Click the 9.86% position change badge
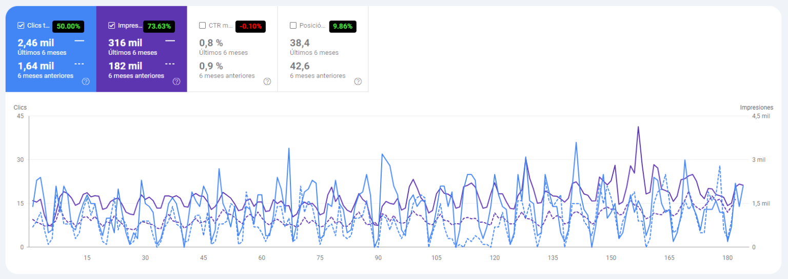This screenshot has width=788, height=279. click(x=342, y=27)
